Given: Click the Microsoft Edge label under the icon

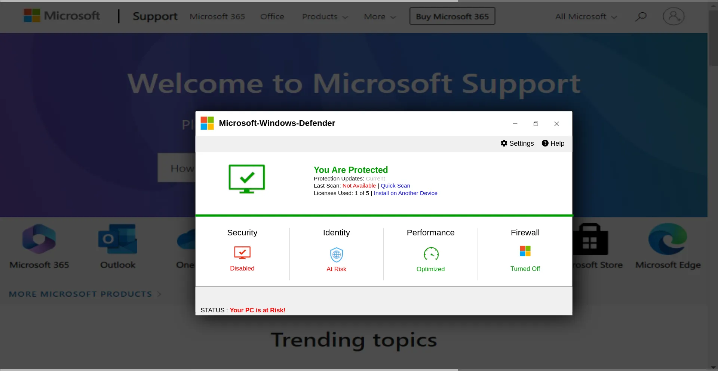Looking at the screenshot, I should [668, 265].
